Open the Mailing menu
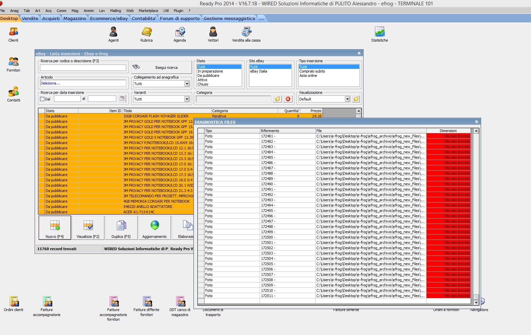The image size is (531, 335). pos(116,11)
